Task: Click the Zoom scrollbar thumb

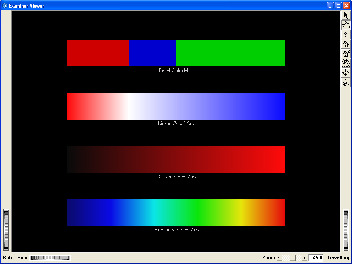Action: pos(292,258)
